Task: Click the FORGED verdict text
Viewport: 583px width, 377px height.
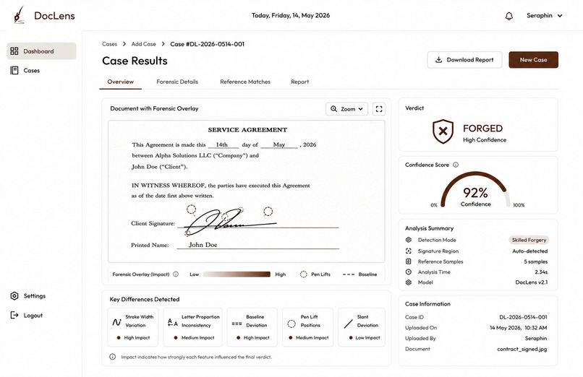Action: coord(482,129)
